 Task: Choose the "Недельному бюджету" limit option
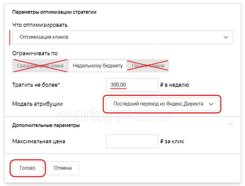pyautogui.click(x=98, y=66)
